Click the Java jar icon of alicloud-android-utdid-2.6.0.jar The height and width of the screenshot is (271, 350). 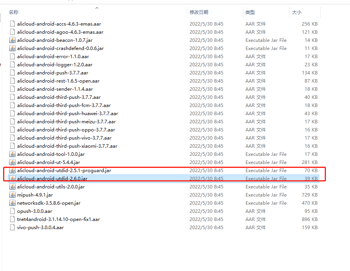coord(12,178)
